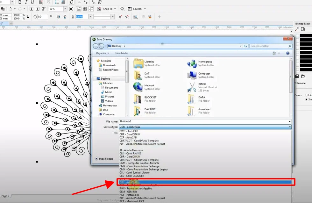Screen dimensions: 312x203
Task: Click Hide Folders in the dialog
Action: click(104, 159)
